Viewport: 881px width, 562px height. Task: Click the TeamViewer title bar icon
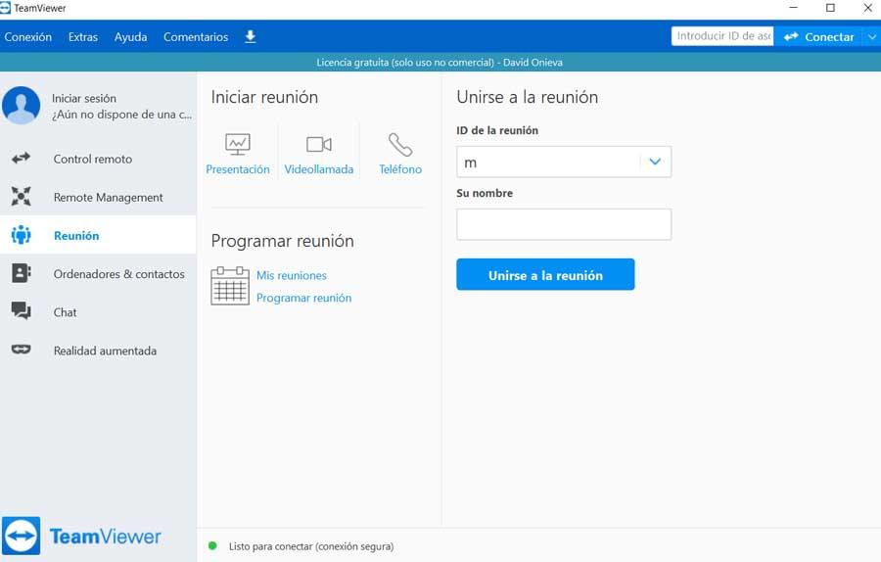coord(5,8)
